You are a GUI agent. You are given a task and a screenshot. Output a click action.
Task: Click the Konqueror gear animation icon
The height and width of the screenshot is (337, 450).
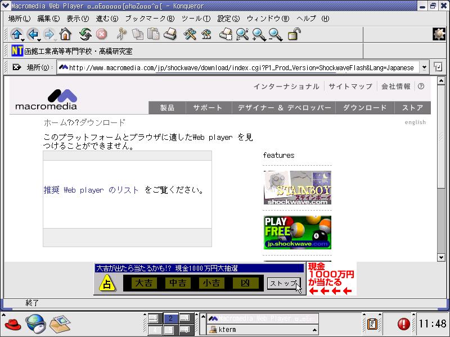439,34
